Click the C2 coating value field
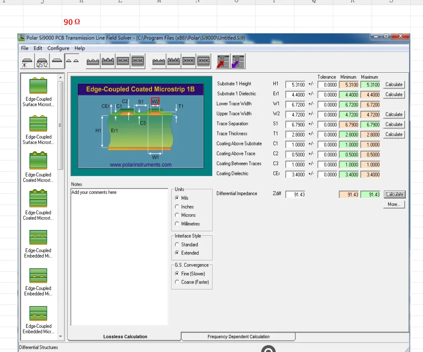Viewport: 423px width, 352px height. (x=295, y=154)
